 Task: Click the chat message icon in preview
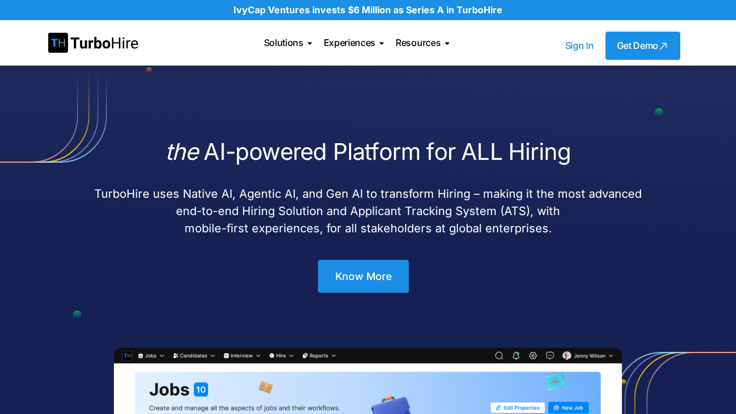point(550,356)
